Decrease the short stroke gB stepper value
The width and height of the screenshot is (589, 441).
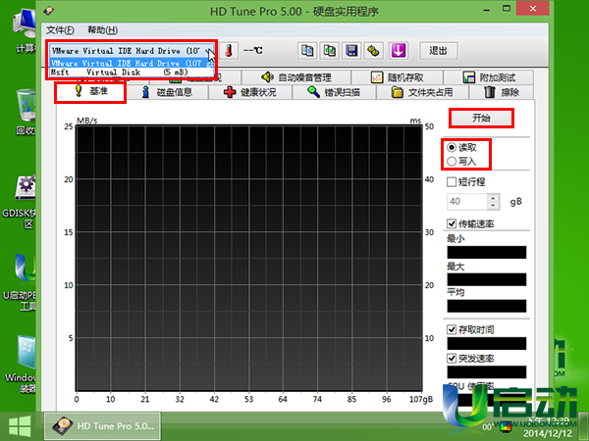493,205
